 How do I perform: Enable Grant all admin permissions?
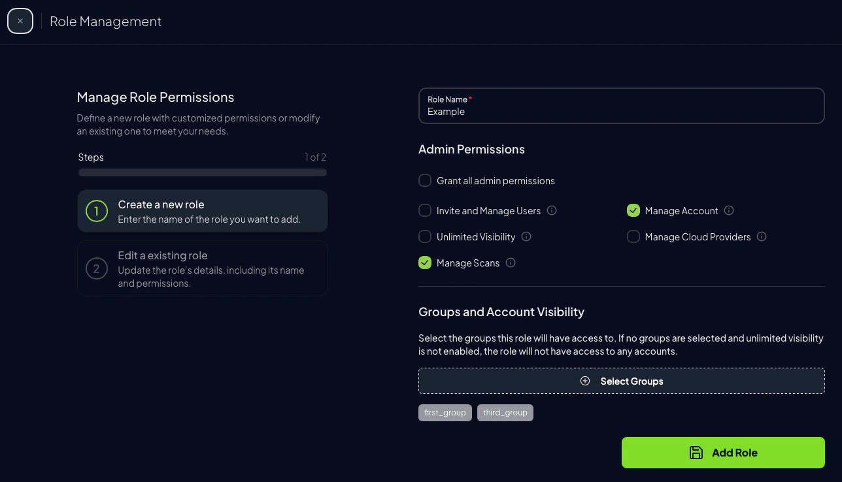pyautogui.click(x=424, y=180)
